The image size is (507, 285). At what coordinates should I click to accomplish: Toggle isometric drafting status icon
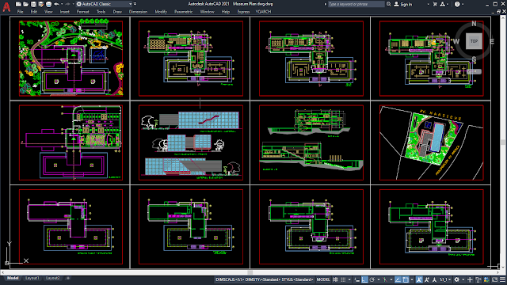coord(385,279)
